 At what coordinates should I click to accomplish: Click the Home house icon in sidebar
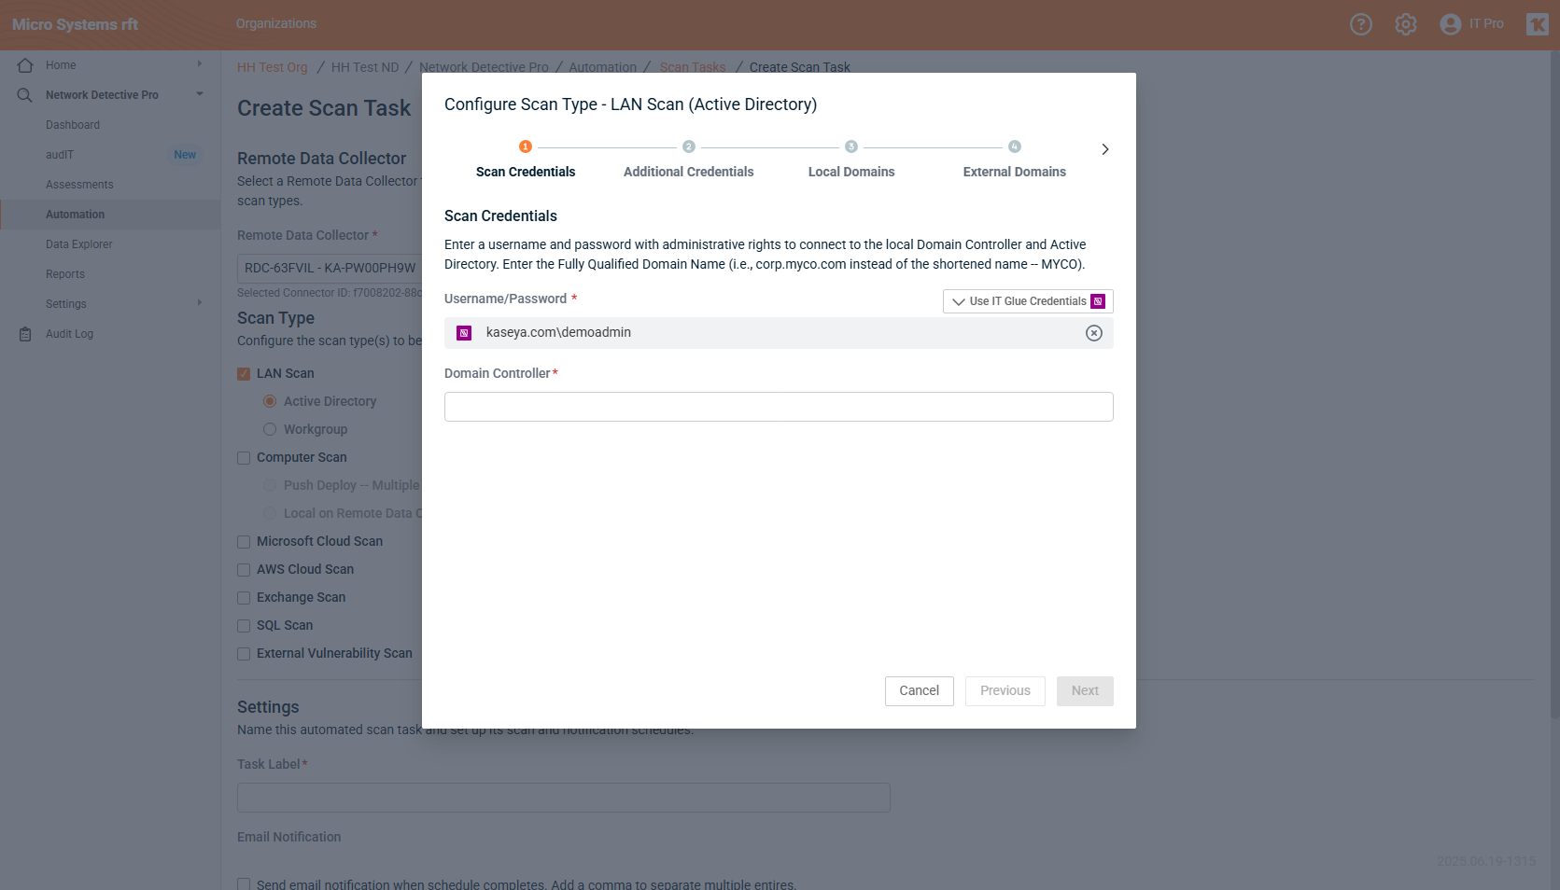point(25,65)
